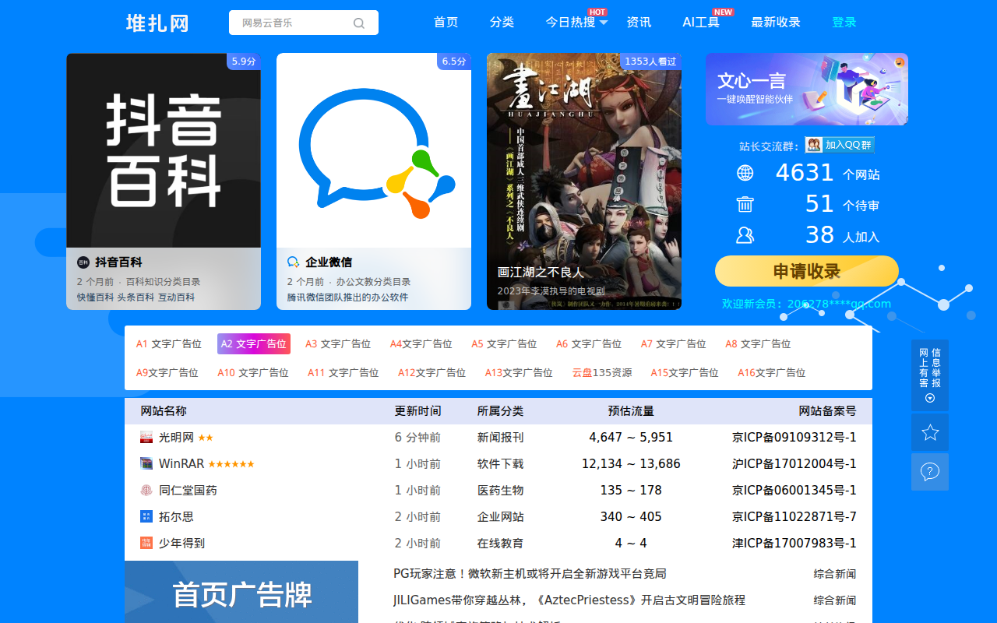Viewport: 997px width, 623px height.
Task: Click the 同仁堂国药 favicon icon
Action: coord(146,491)
